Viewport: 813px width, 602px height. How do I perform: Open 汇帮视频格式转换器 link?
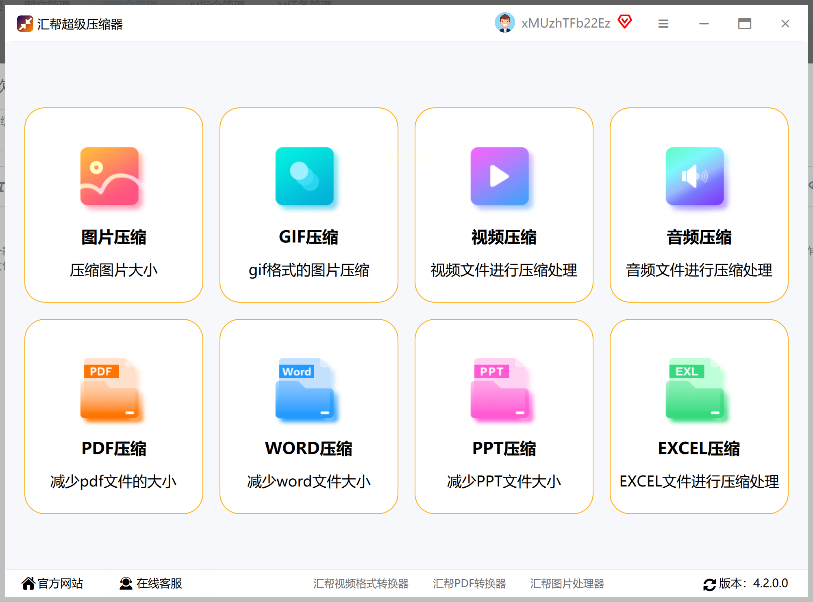tap(361, 584)
